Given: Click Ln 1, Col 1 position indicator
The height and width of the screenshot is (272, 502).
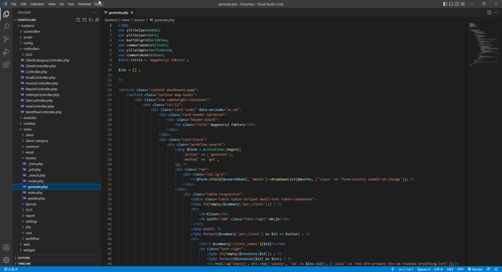Looking at the screenshot, I should 405,269.
